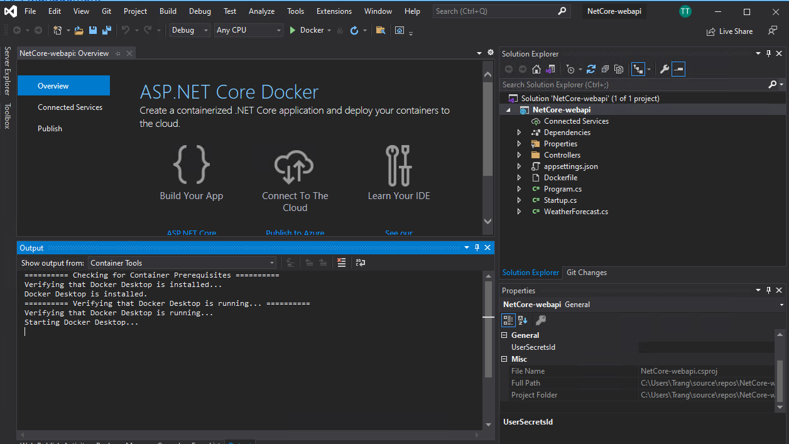Click the Search Solution Explorer input field
Viewport: 789px width, 444px height.
click(x=633, y=84)
